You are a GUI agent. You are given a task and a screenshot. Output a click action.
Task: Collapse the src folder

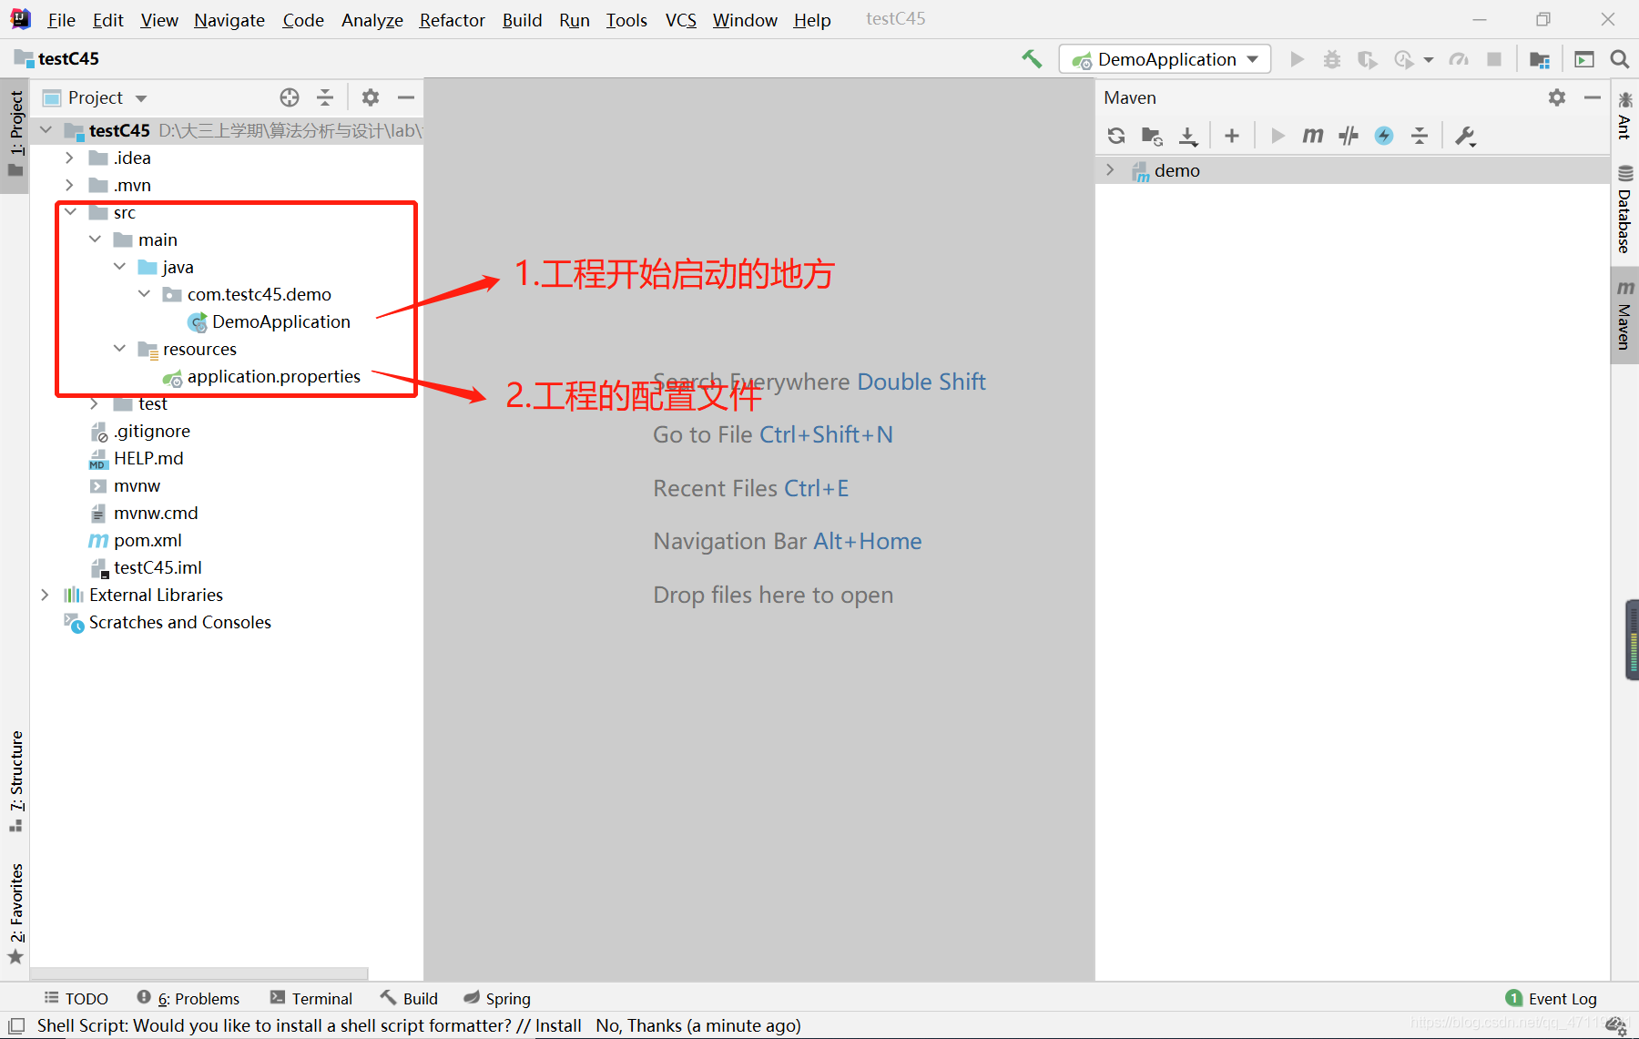point(70,212)
